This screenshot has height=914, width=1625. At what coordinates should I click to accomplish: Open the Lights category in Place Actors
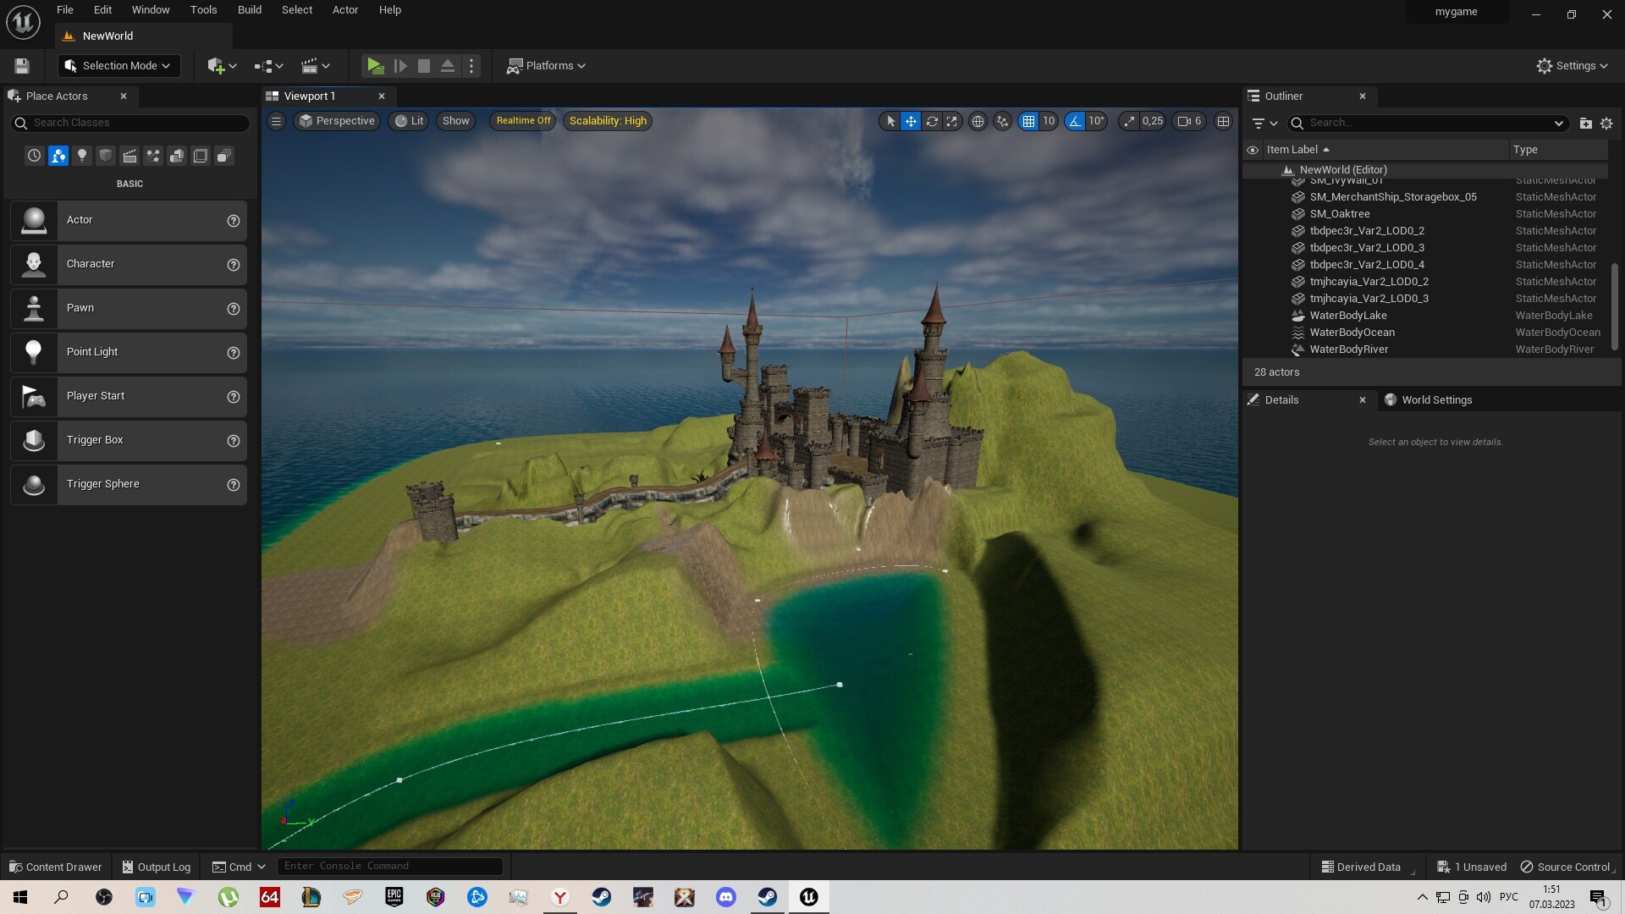(x=82, y=156)
